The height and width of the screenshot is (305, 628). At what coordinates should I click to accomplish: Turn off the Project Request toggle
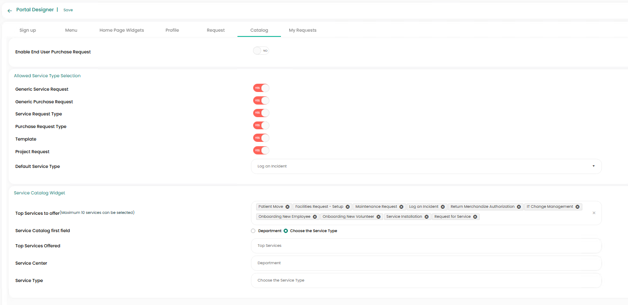click(x=261, y=151)
